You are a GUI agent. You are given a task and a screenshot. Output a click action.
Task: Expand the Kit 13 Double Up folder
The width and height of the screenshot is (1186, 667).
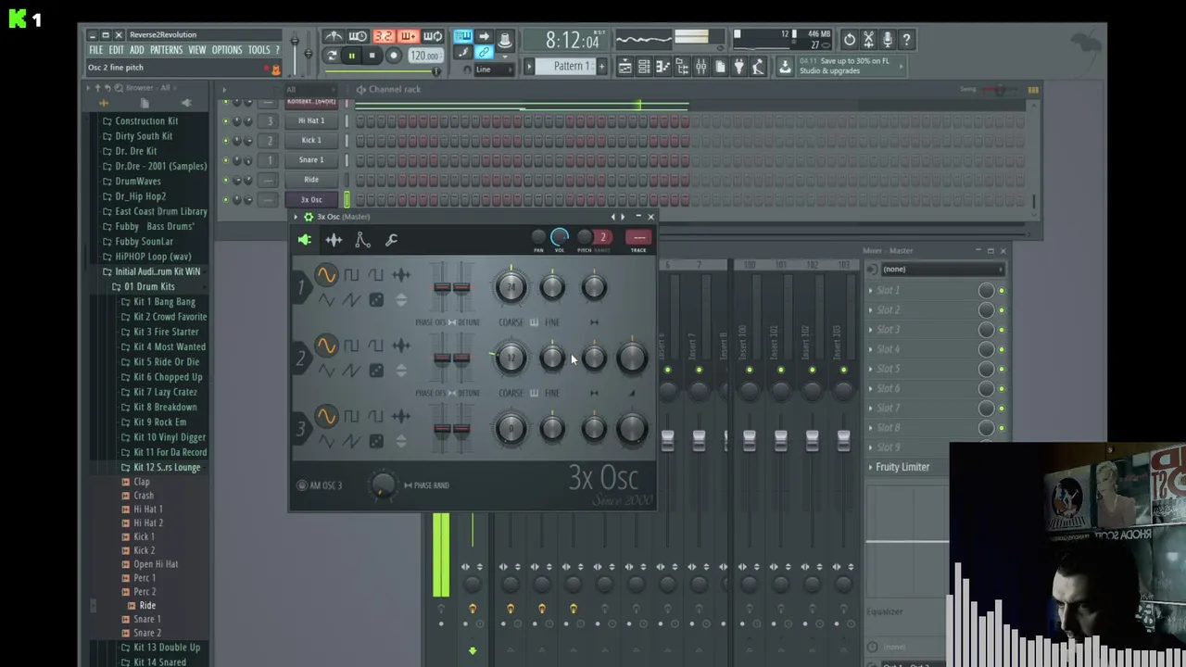click(167, 648)
